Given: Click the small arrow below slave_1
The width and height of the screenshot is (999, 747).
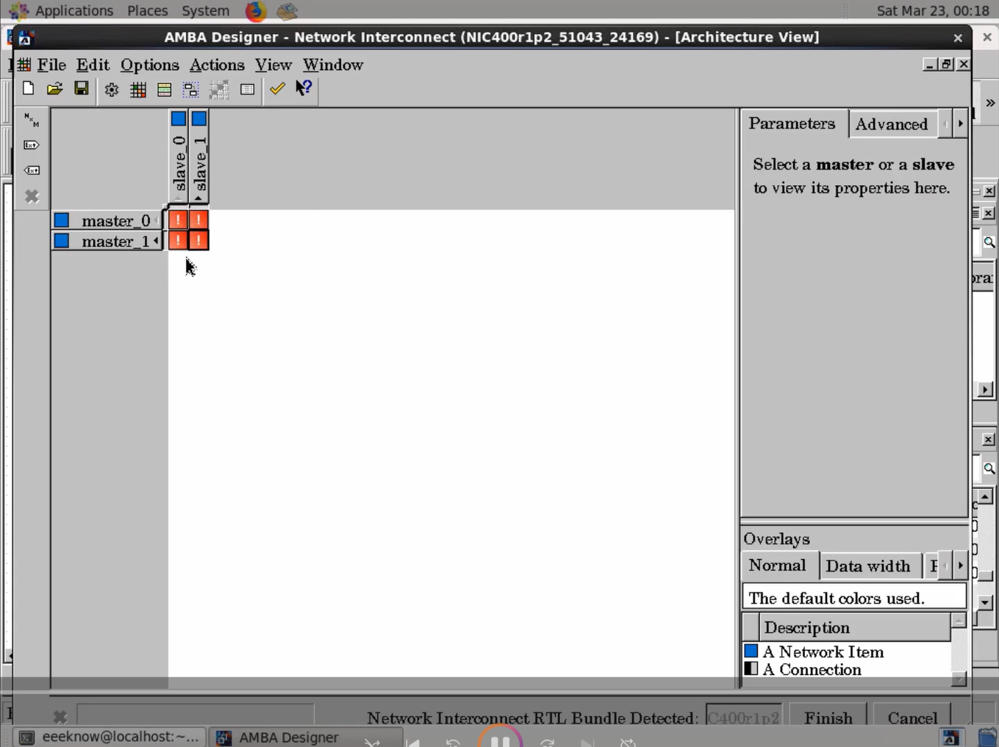Looking at the screenshot, I should point(198,198).
